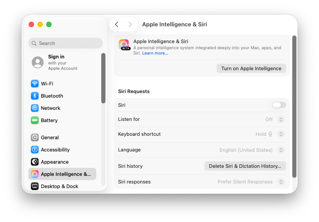
Task: Select the Appearance icon
Action: (35, 162)
